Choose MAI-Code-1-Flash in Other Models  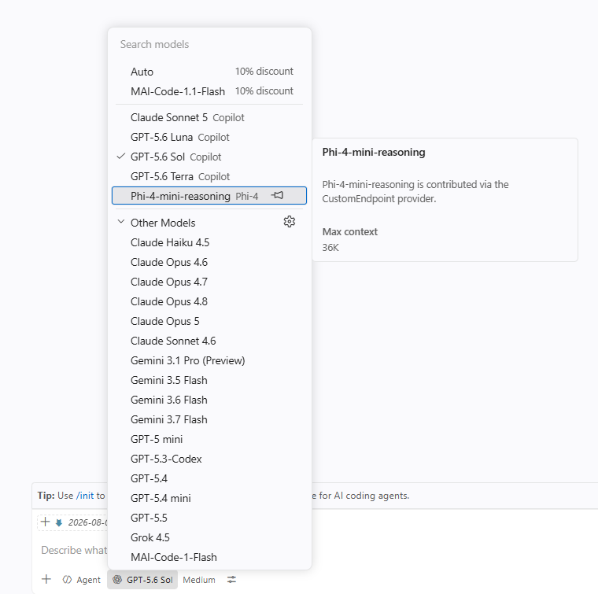pyautogui.click(x=209, y=557)
